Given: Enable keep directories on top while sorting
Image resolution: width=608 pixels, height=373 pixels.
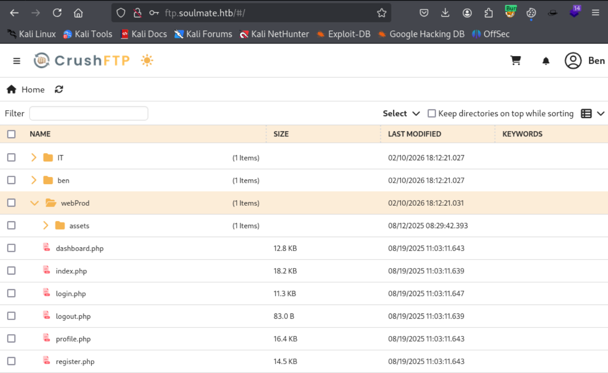Looking at the screenshot, I should pos(431,113).
